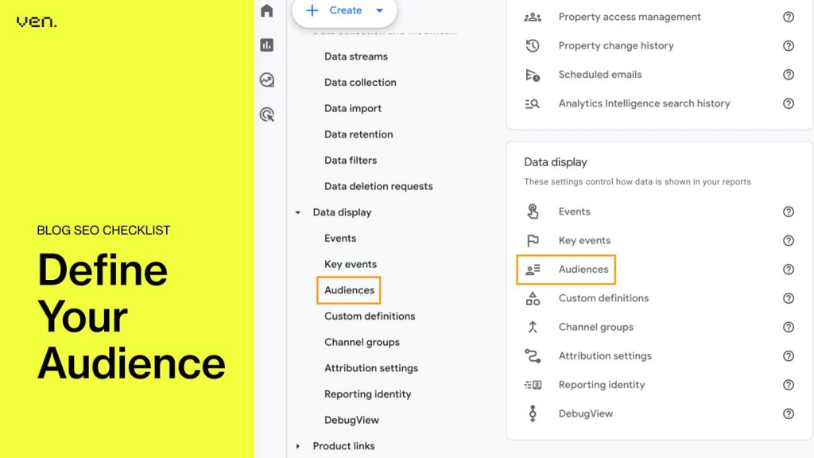Click the highlighted Audiences sidebar entry
The height and width of the screenshot is (458, 814).
[x=348, y=290]
